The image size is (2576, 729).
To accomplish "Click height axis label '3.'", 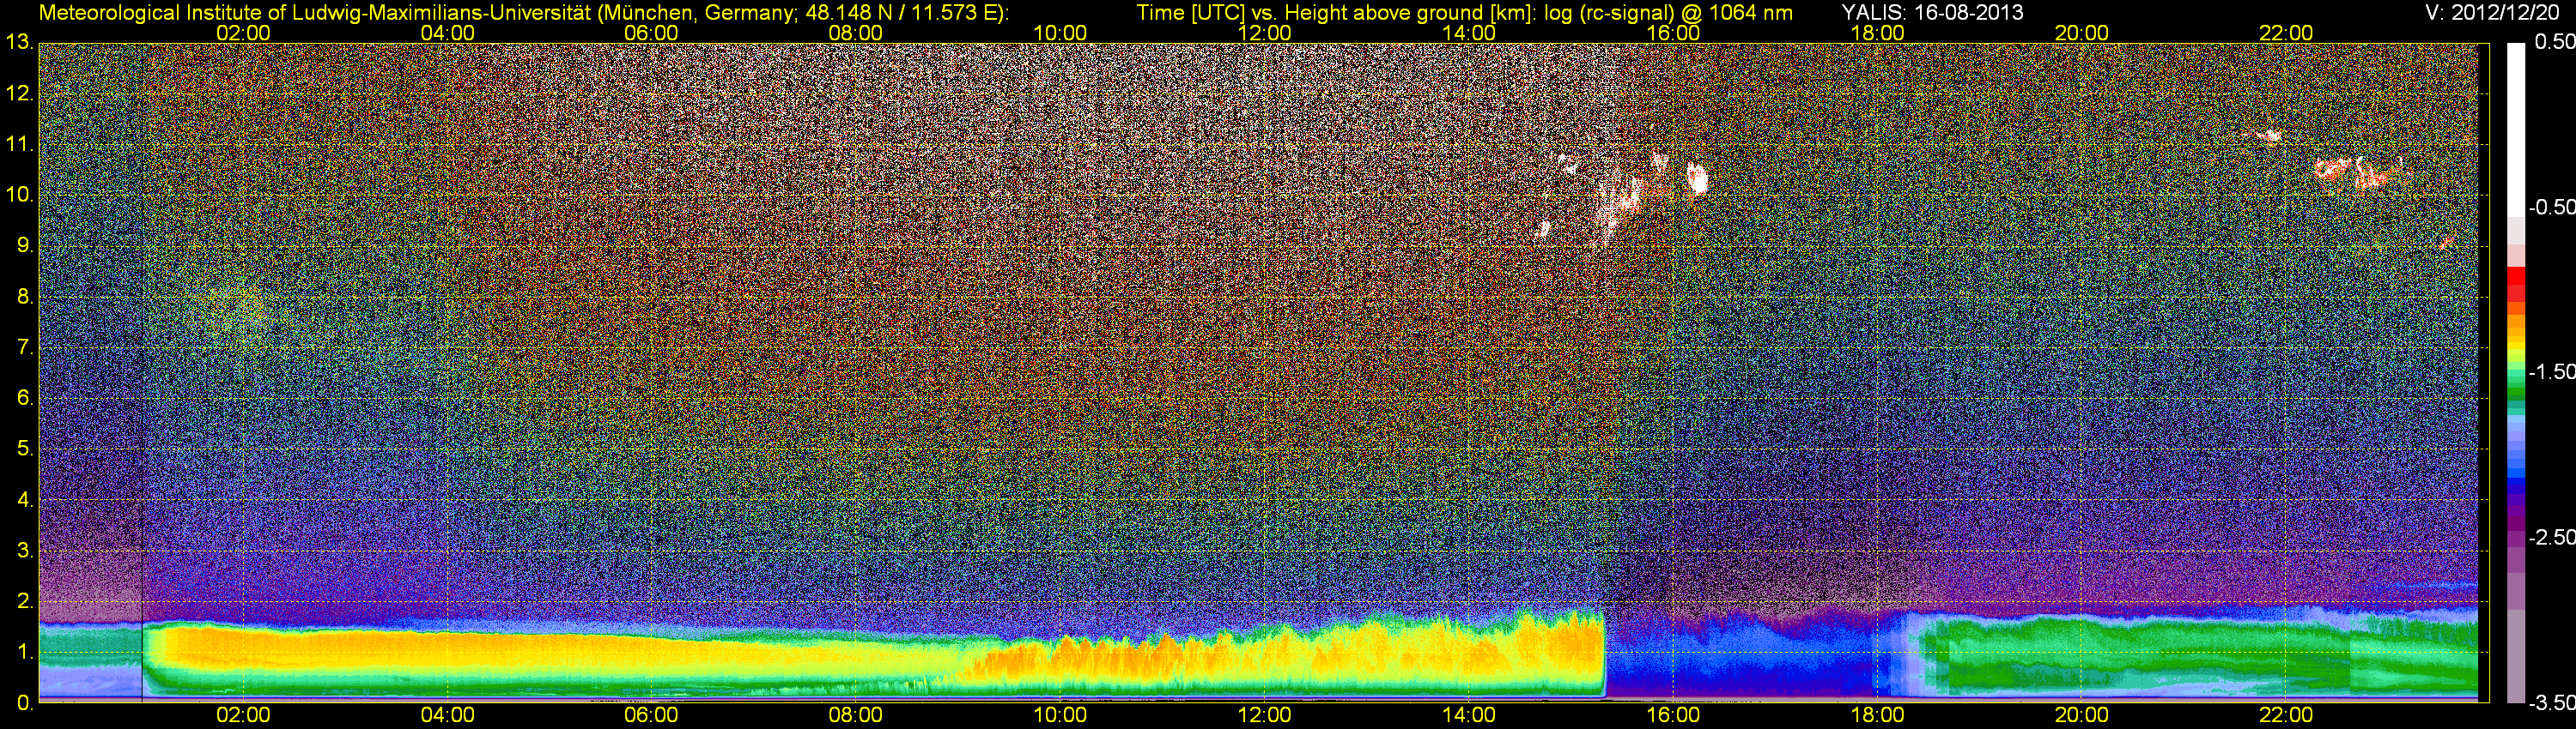I will pos(26,551).
